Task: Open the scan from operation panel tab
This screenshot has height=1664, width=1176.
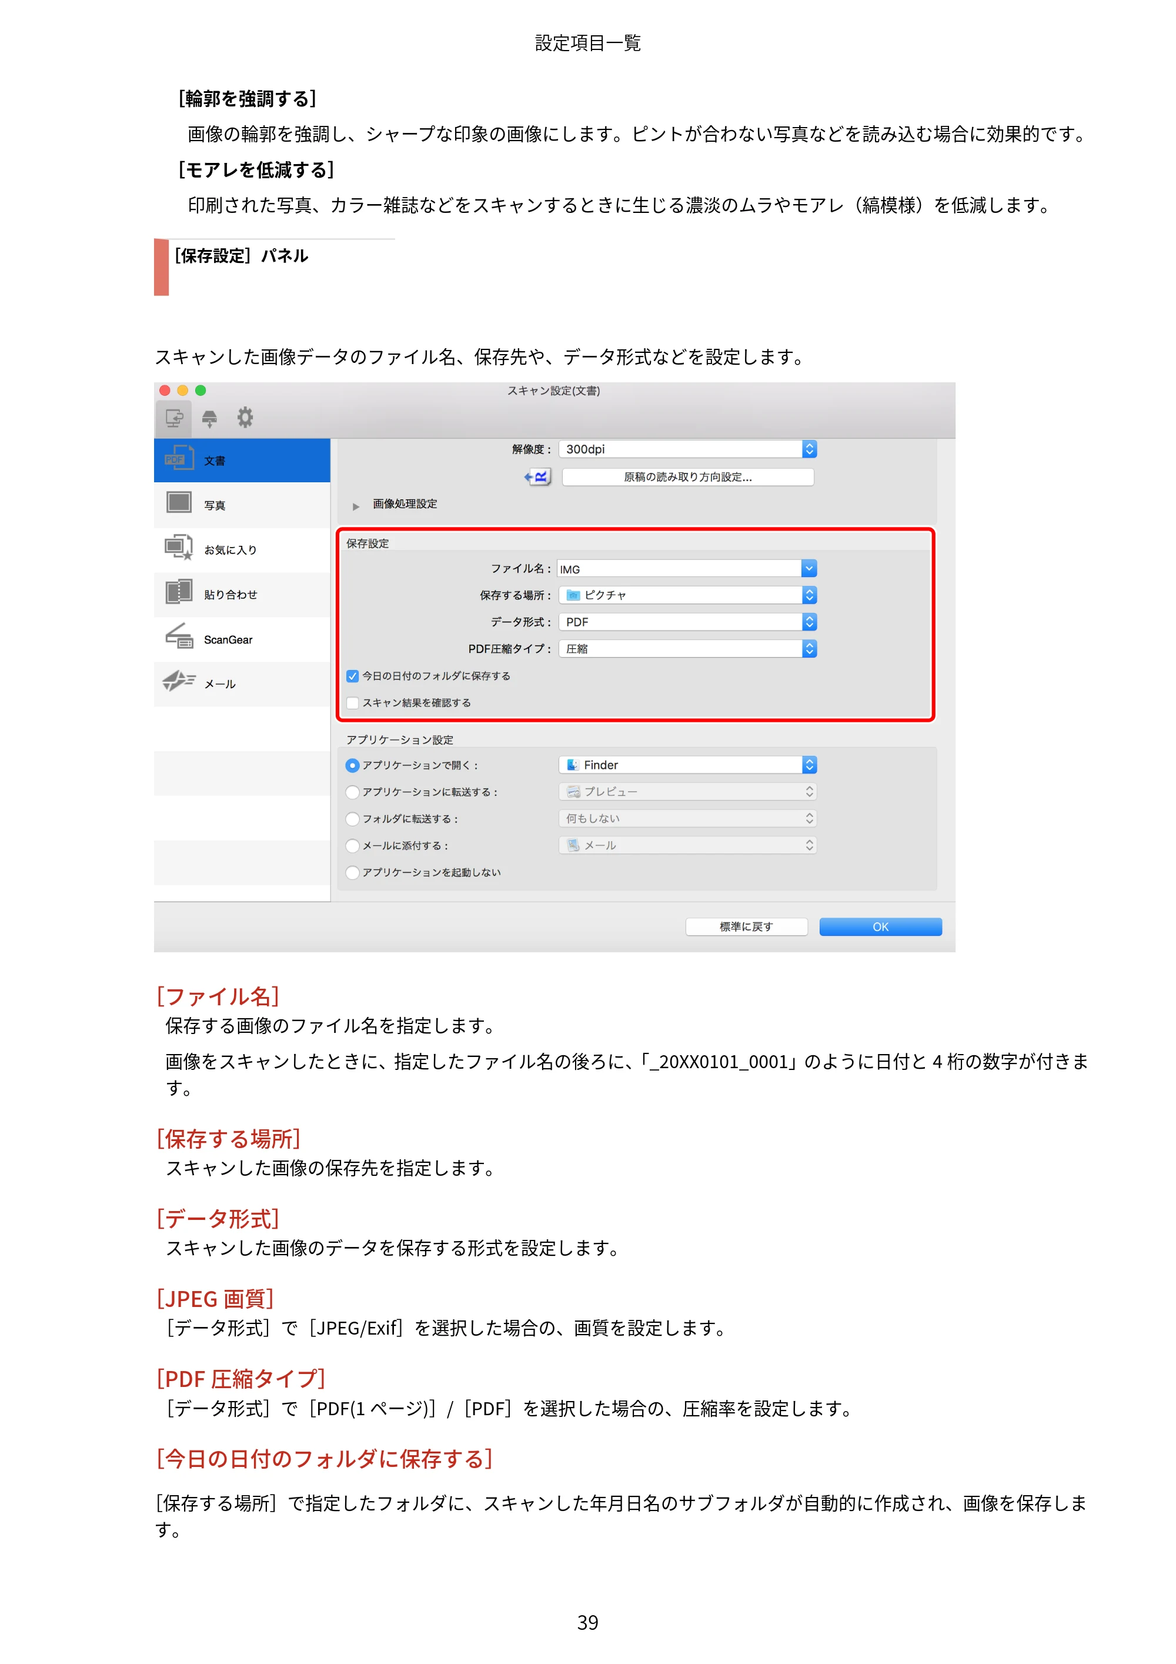Action: [209, 418]
